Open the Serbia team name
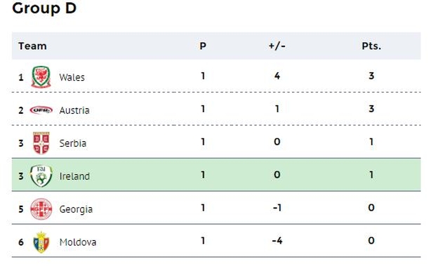This screenshot has width=431, height=266. pos(73,143)
